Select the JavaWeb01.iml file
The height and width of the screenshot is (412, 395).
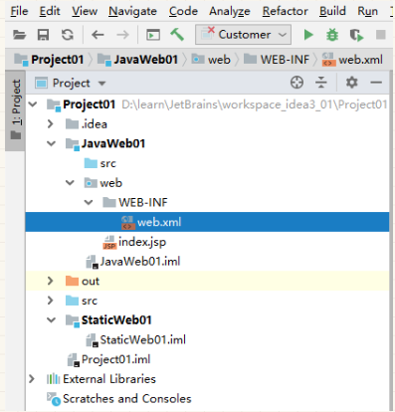click(x=207, y=262)
